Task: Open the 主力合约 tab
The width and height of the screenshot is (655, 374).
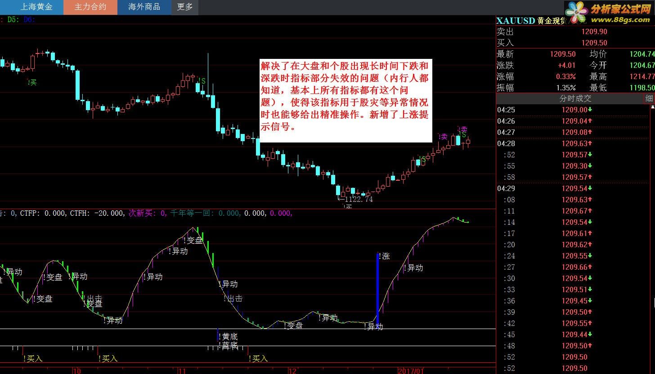Action: click(90, 7)
